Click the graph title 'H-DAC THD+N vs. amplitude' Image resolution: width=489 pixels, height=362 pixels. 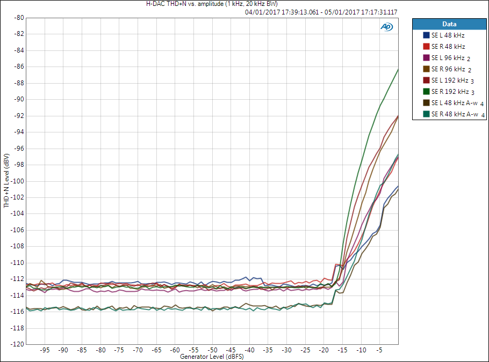(212, 4)
